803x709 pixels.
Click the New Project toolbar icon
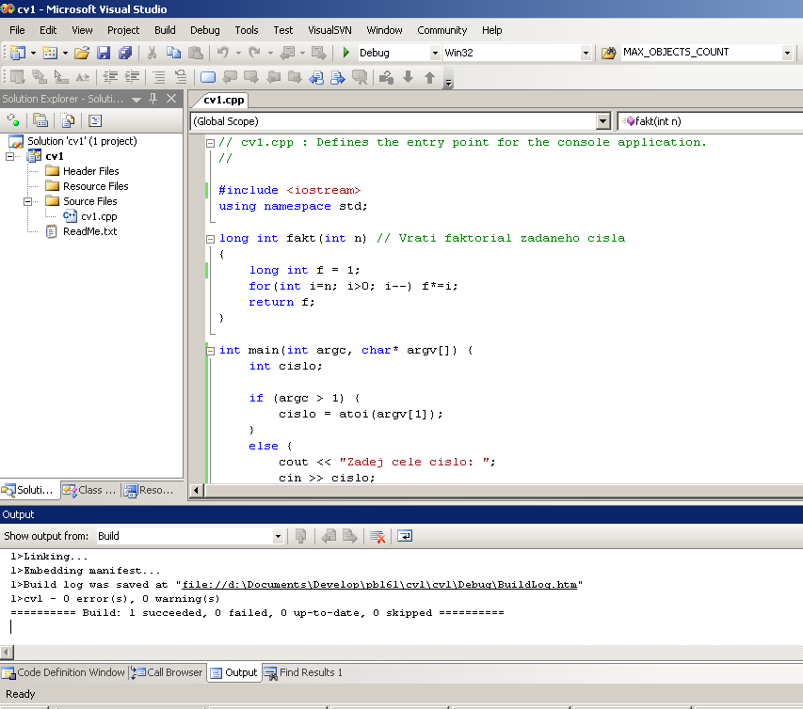click(x=18, y=53)
